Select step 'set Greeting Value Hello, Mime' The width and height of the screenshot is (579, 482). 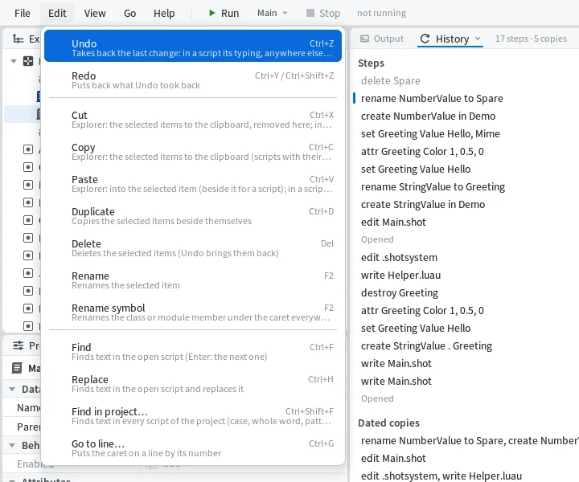[430, 134]
